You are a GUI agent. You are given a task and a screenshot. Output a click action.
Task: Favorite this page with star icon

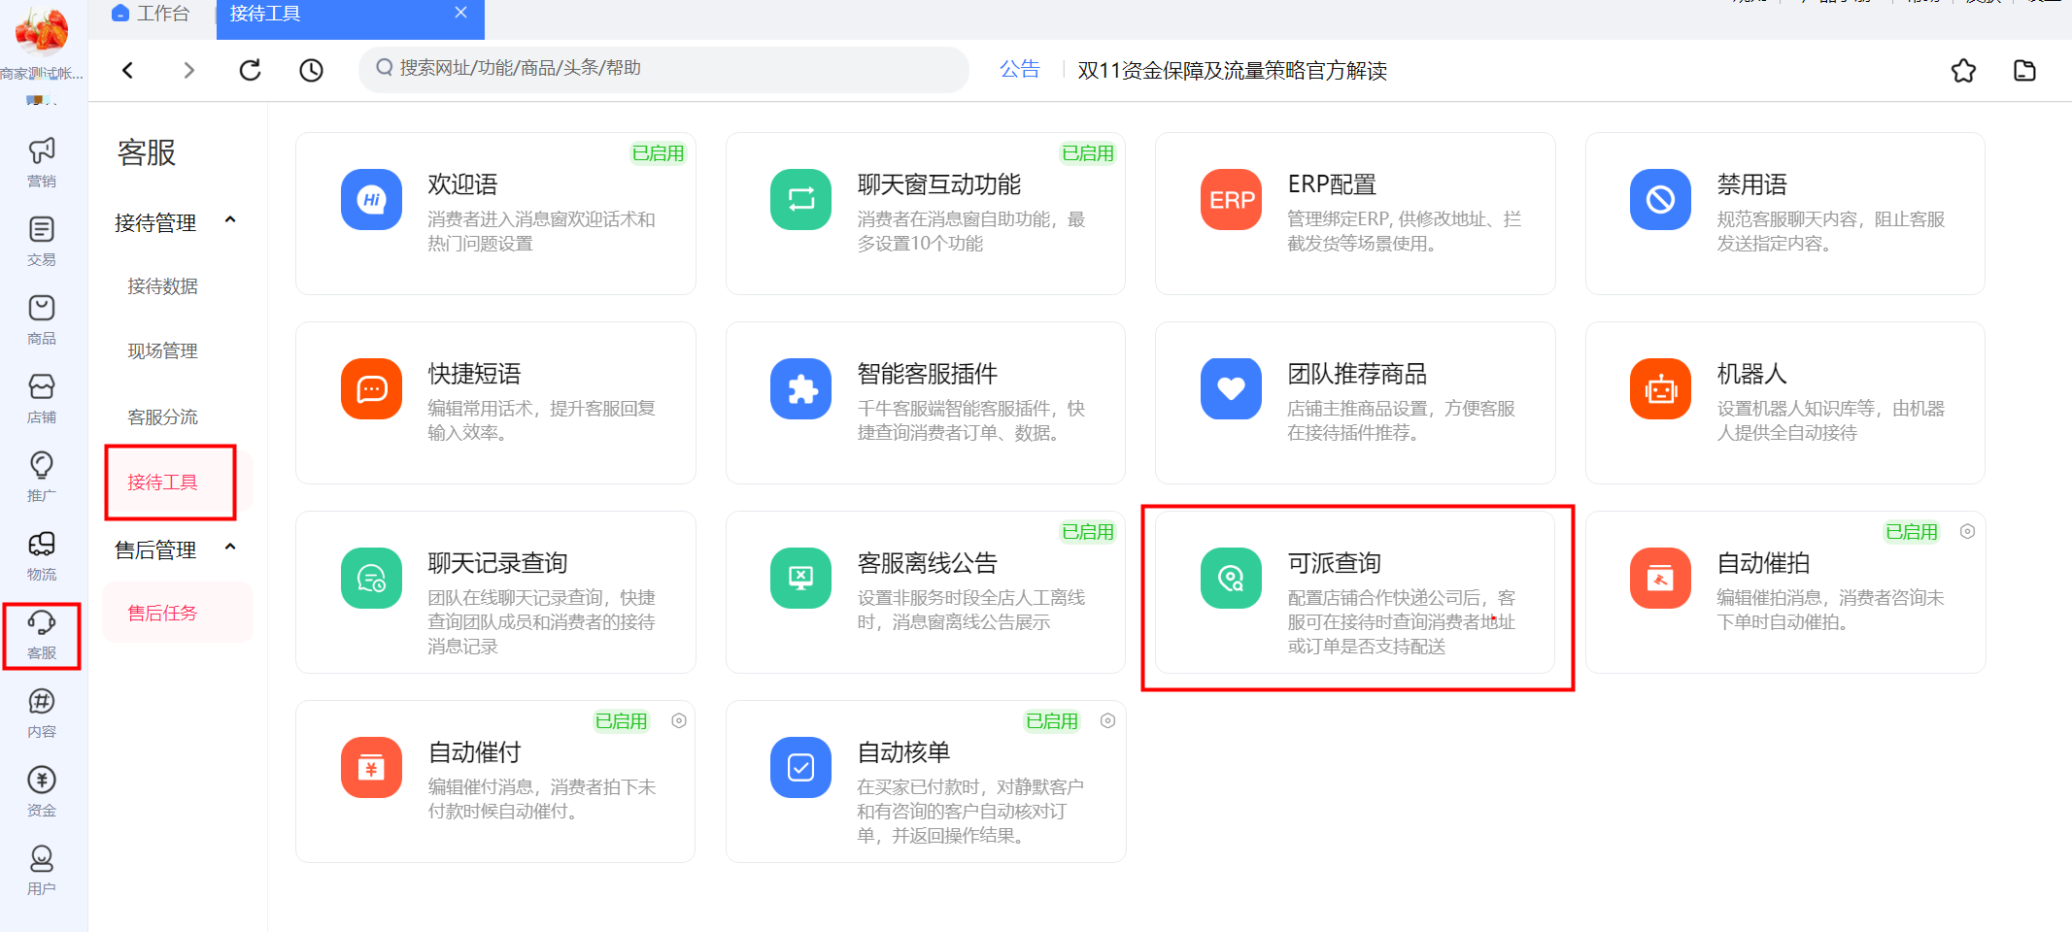click(1963, 70)
